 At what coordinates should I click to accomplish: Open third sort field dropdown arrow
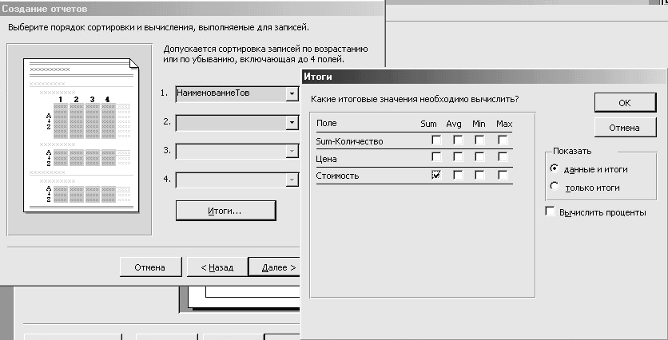291,151
